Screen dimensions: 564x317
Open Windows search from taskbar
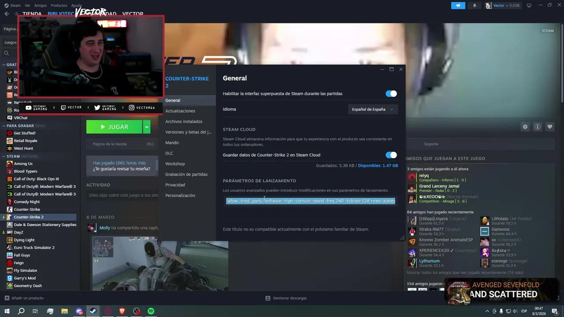pos(21,311)
